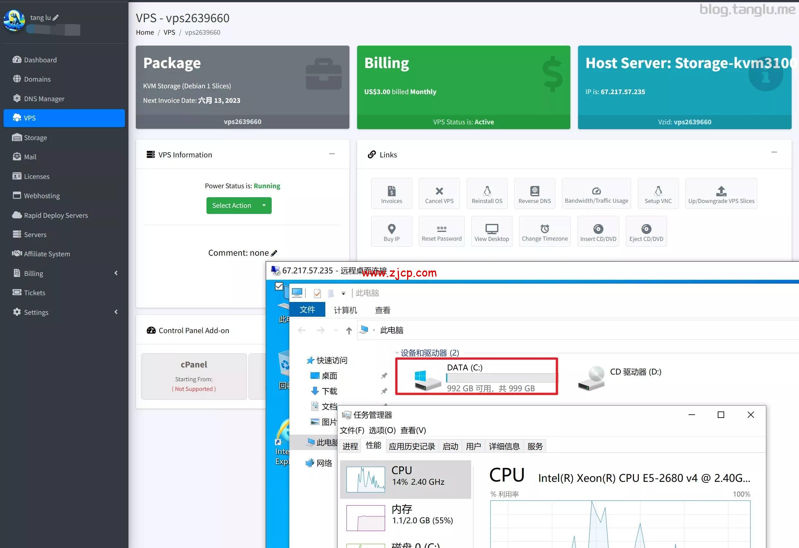Open Select Action dropdown
This screenshot has height=548, width=799.
[239, 206]
